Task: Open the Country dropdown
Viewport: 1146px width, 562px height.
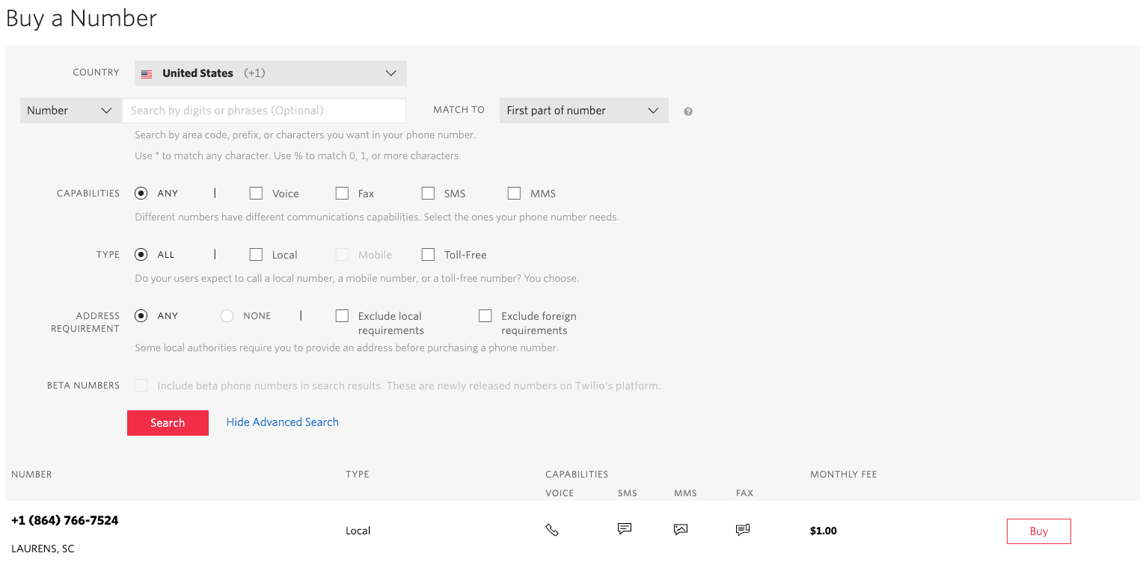Action: [269, 72]
